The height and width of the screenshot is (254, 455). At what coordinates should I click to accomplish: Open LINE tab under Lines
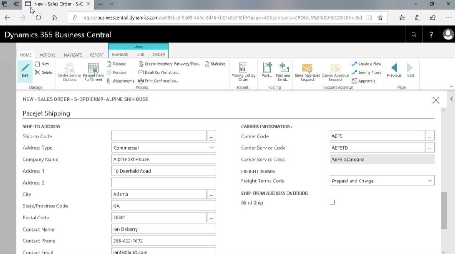140,54
